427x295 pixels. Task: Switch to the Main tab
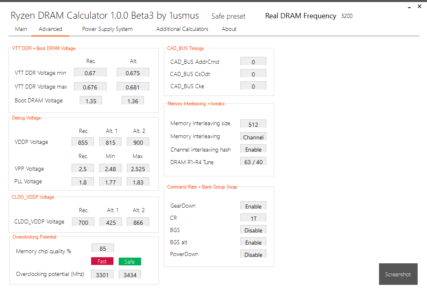(21, 29)
